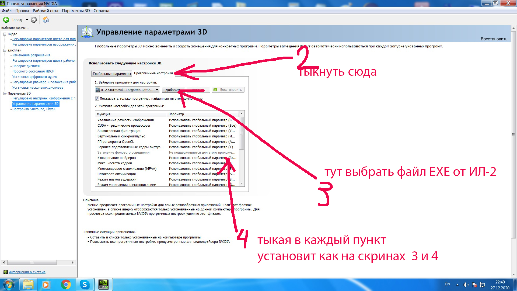
Task: Click the volume speaker tray icon
Action: click(466, 285)
